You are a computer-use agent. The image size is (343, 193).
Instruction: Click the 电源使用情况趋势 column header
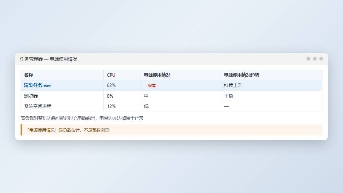coord(271,75)
